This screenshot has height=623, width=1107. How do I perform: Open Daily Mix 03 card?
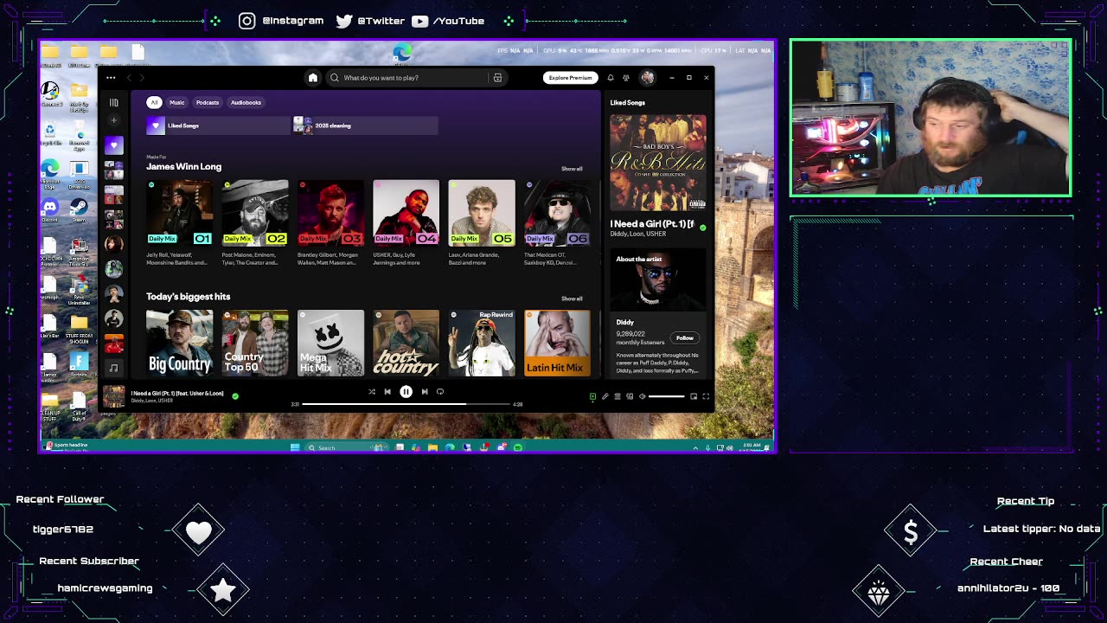pyautogui.click(x=330, y=223)
